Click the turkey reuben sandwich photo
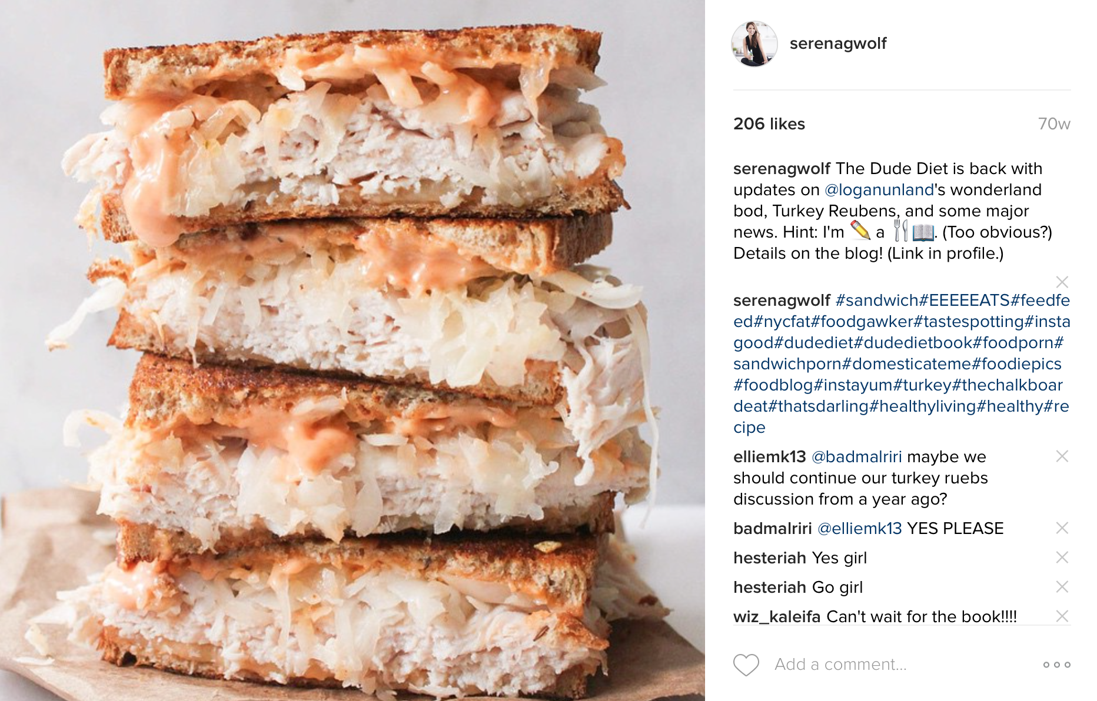The image size is (1097, 701). [x=353, y=350]
